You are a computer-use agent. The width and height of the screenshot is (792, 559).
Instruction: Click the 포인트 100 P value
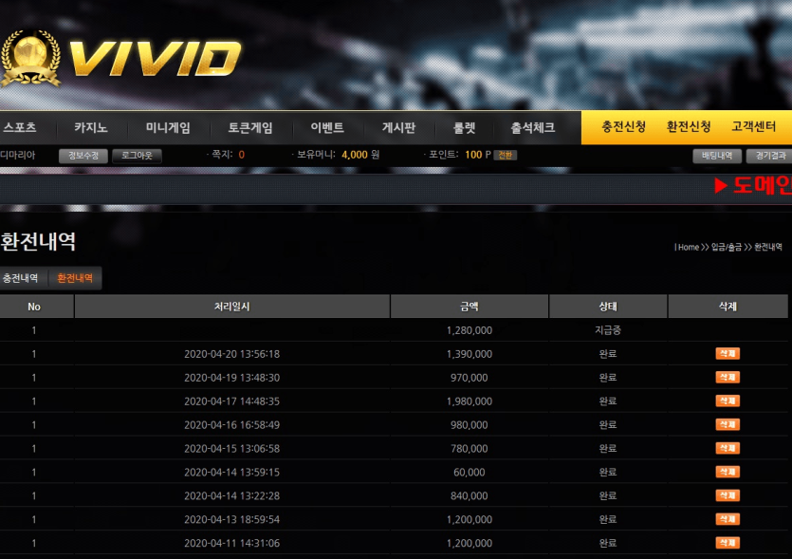(x=478, y=155)
